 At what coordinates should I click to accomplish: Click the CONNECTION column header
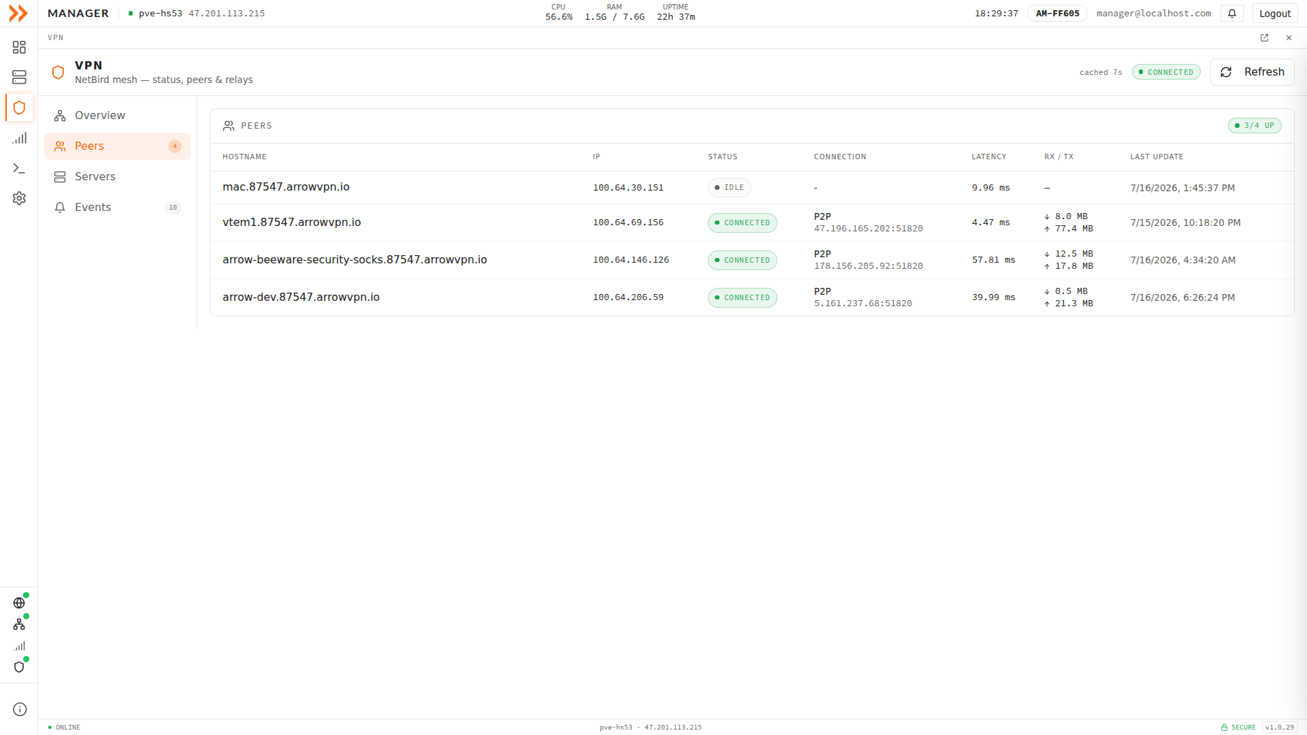(x=840, y=157)
